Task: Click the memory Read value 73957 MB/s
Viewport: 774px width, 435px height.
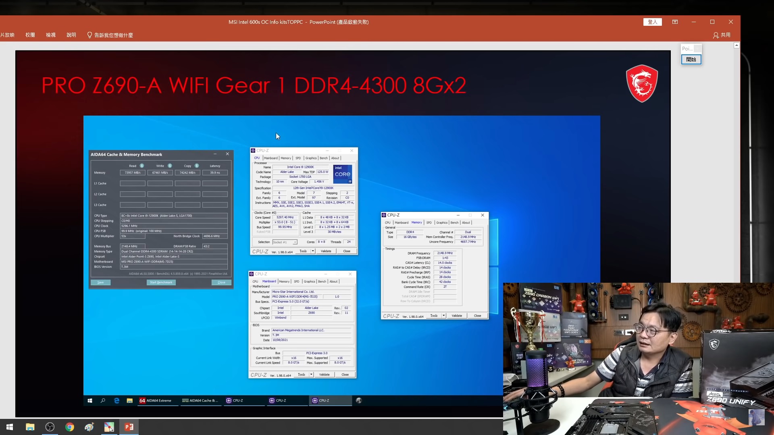Action: (133, 172)
